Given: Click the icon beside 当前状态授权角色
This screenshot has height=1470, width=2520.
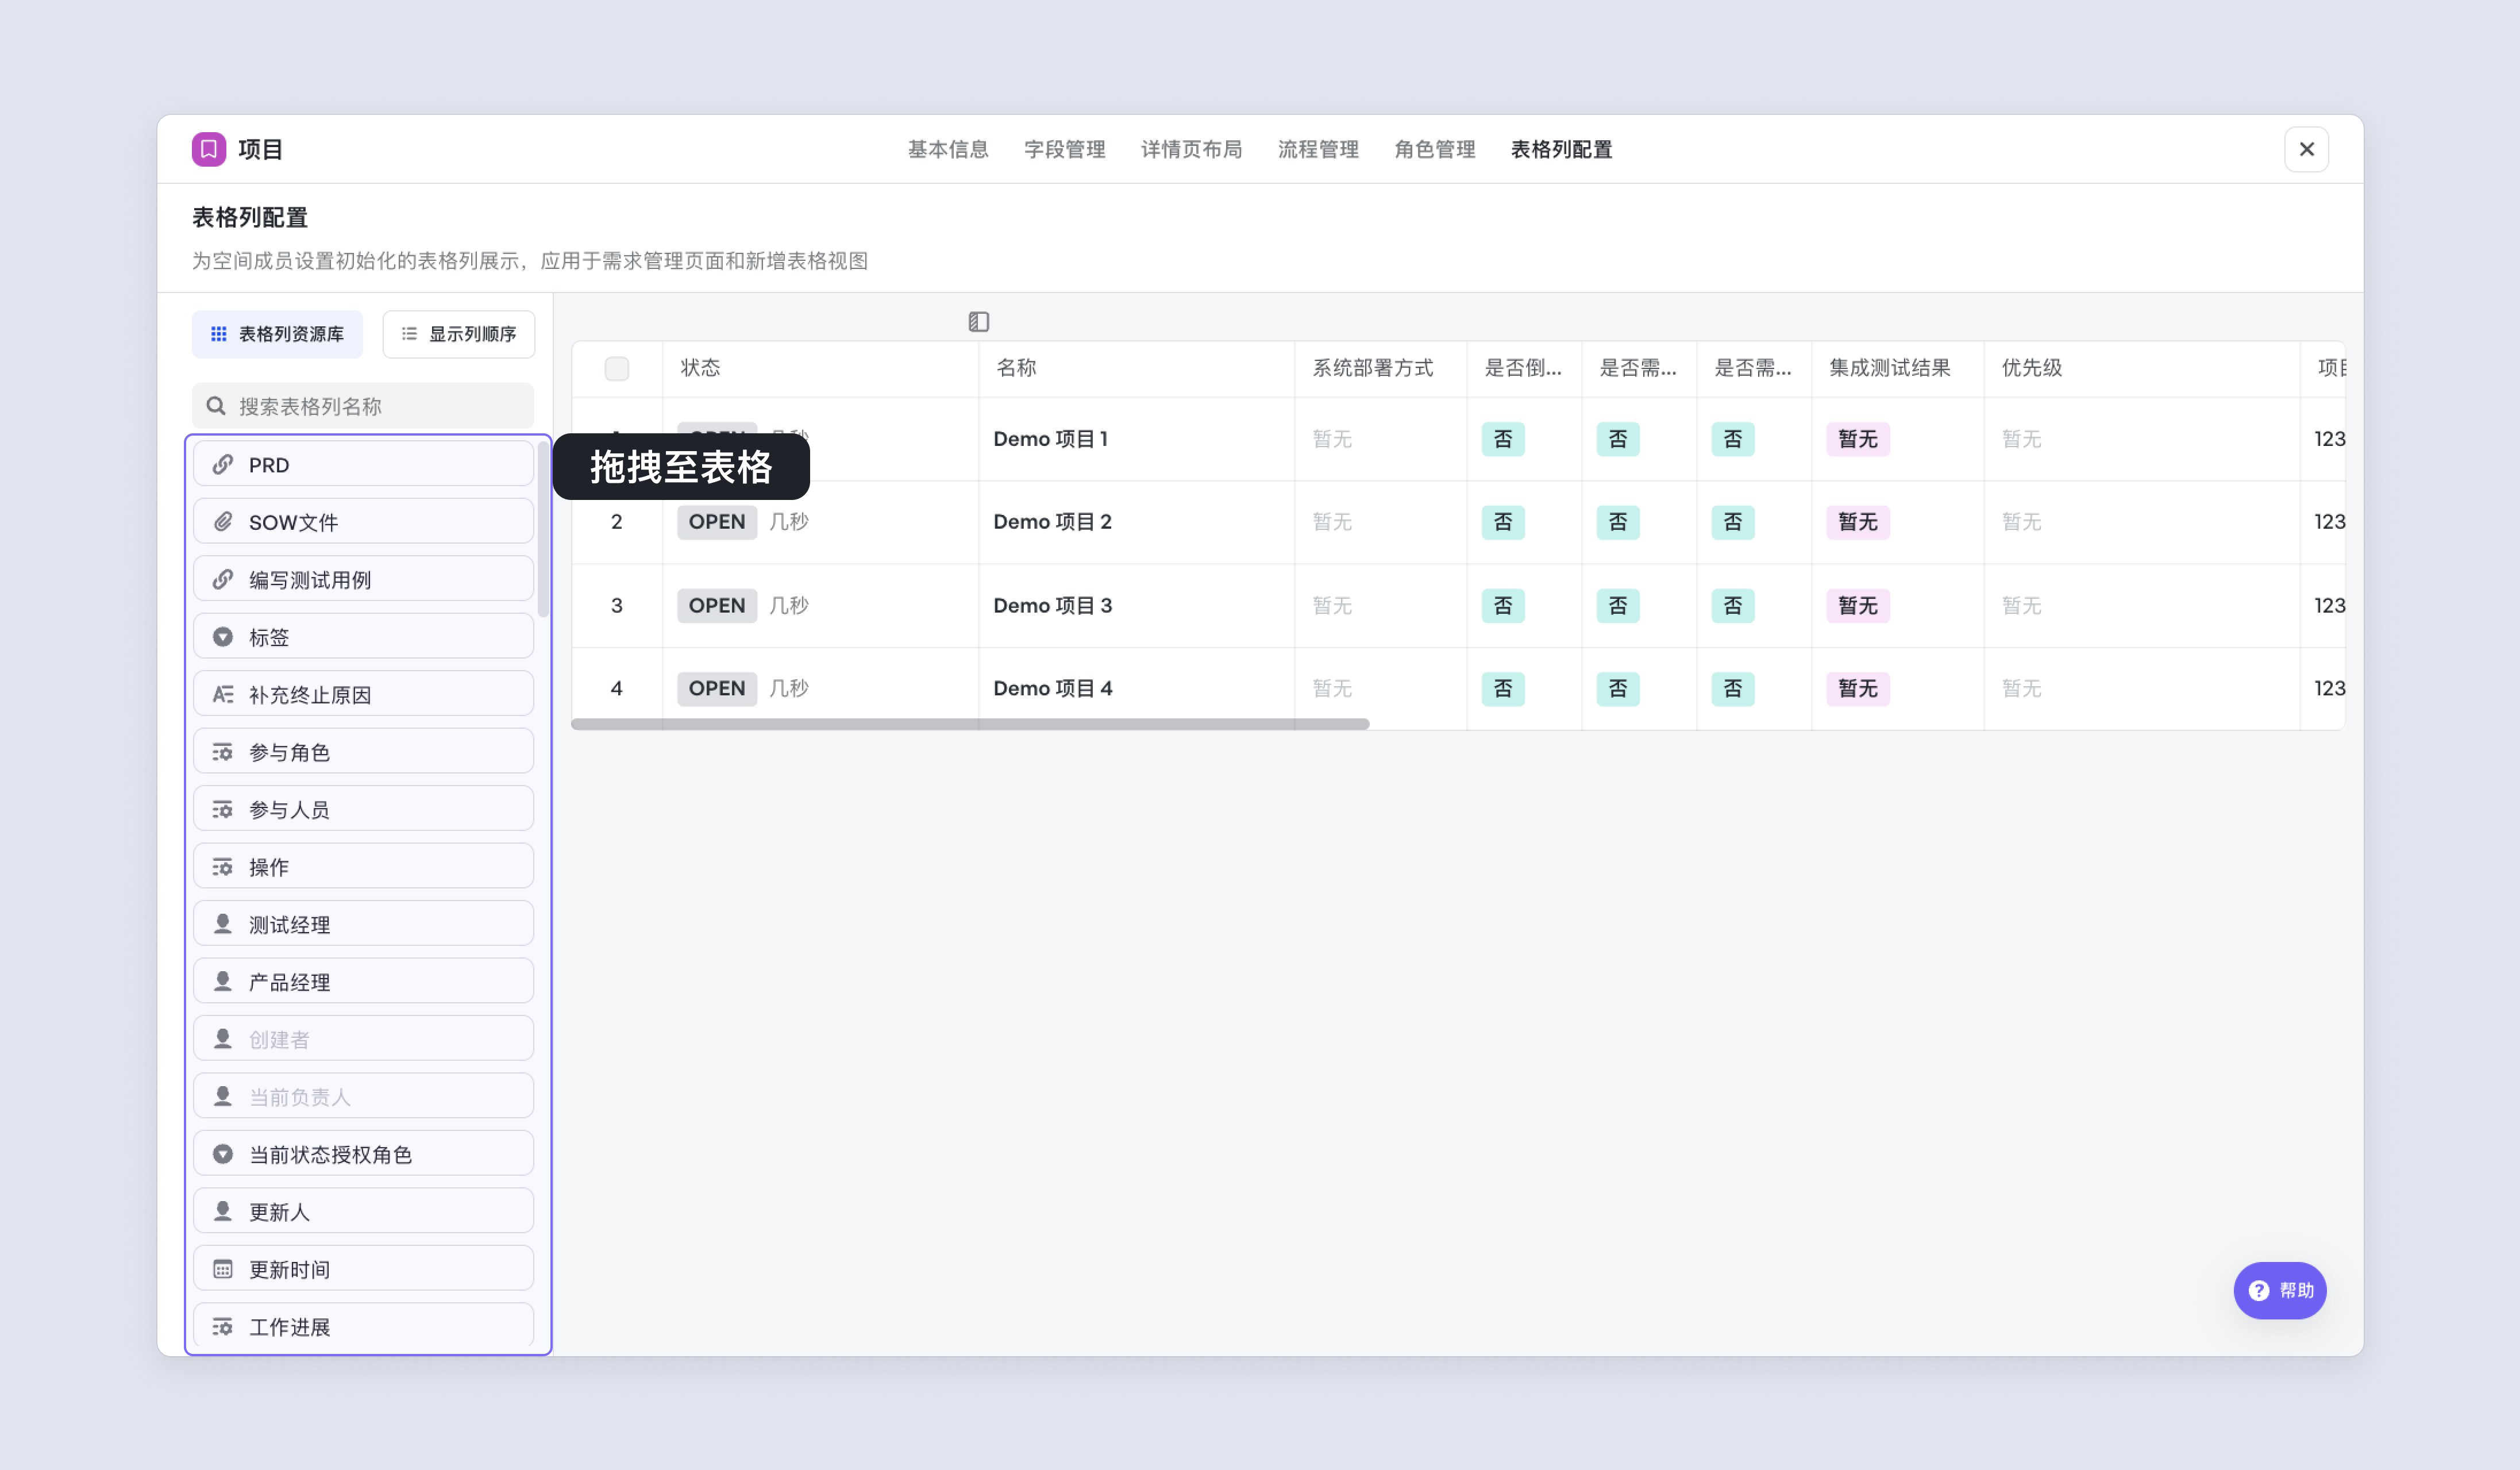Looking at the screenshot, I should pyautogui.click(x=223, y=1154).
